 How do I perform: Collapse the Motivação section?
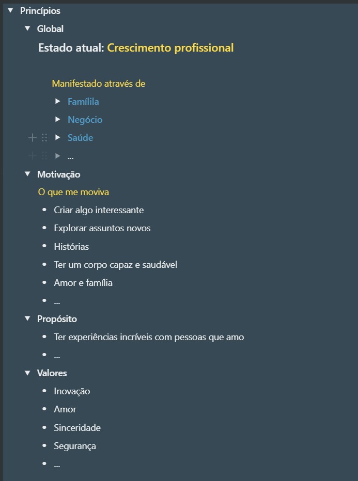pyautogui.click(x=27, y=174)
